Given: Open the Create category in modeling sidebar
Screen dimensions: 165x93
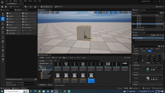Looking at the screenshot, I should 3,19.
